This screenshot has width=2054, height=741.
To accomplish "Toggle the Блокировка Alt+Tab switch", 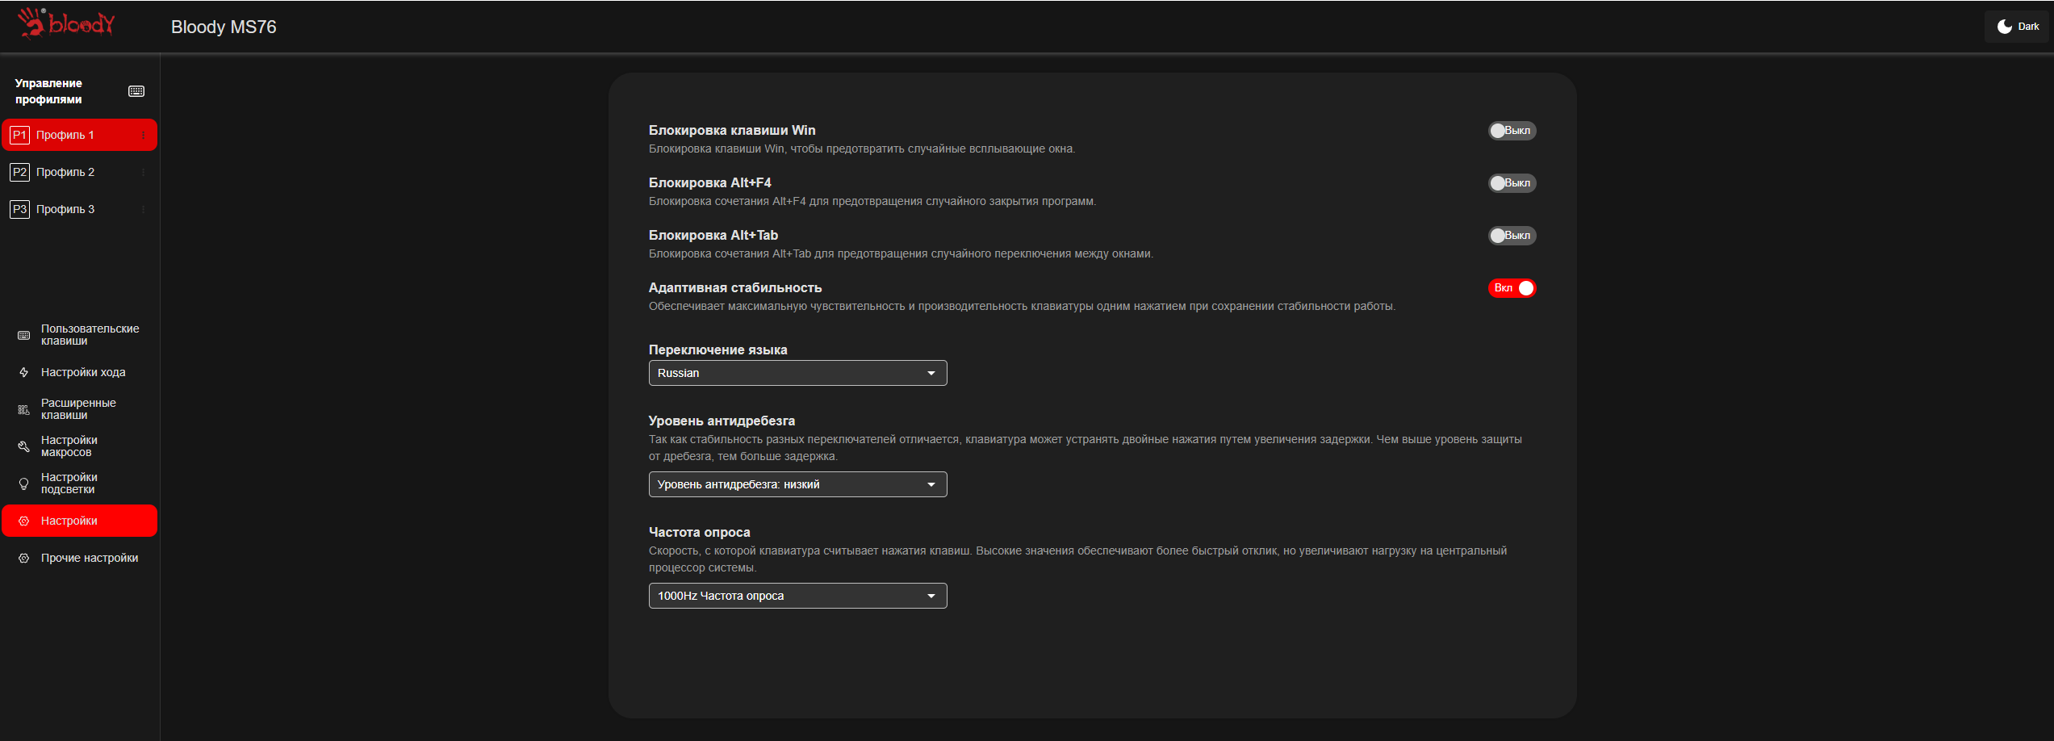I will (x=1512, y=236).
